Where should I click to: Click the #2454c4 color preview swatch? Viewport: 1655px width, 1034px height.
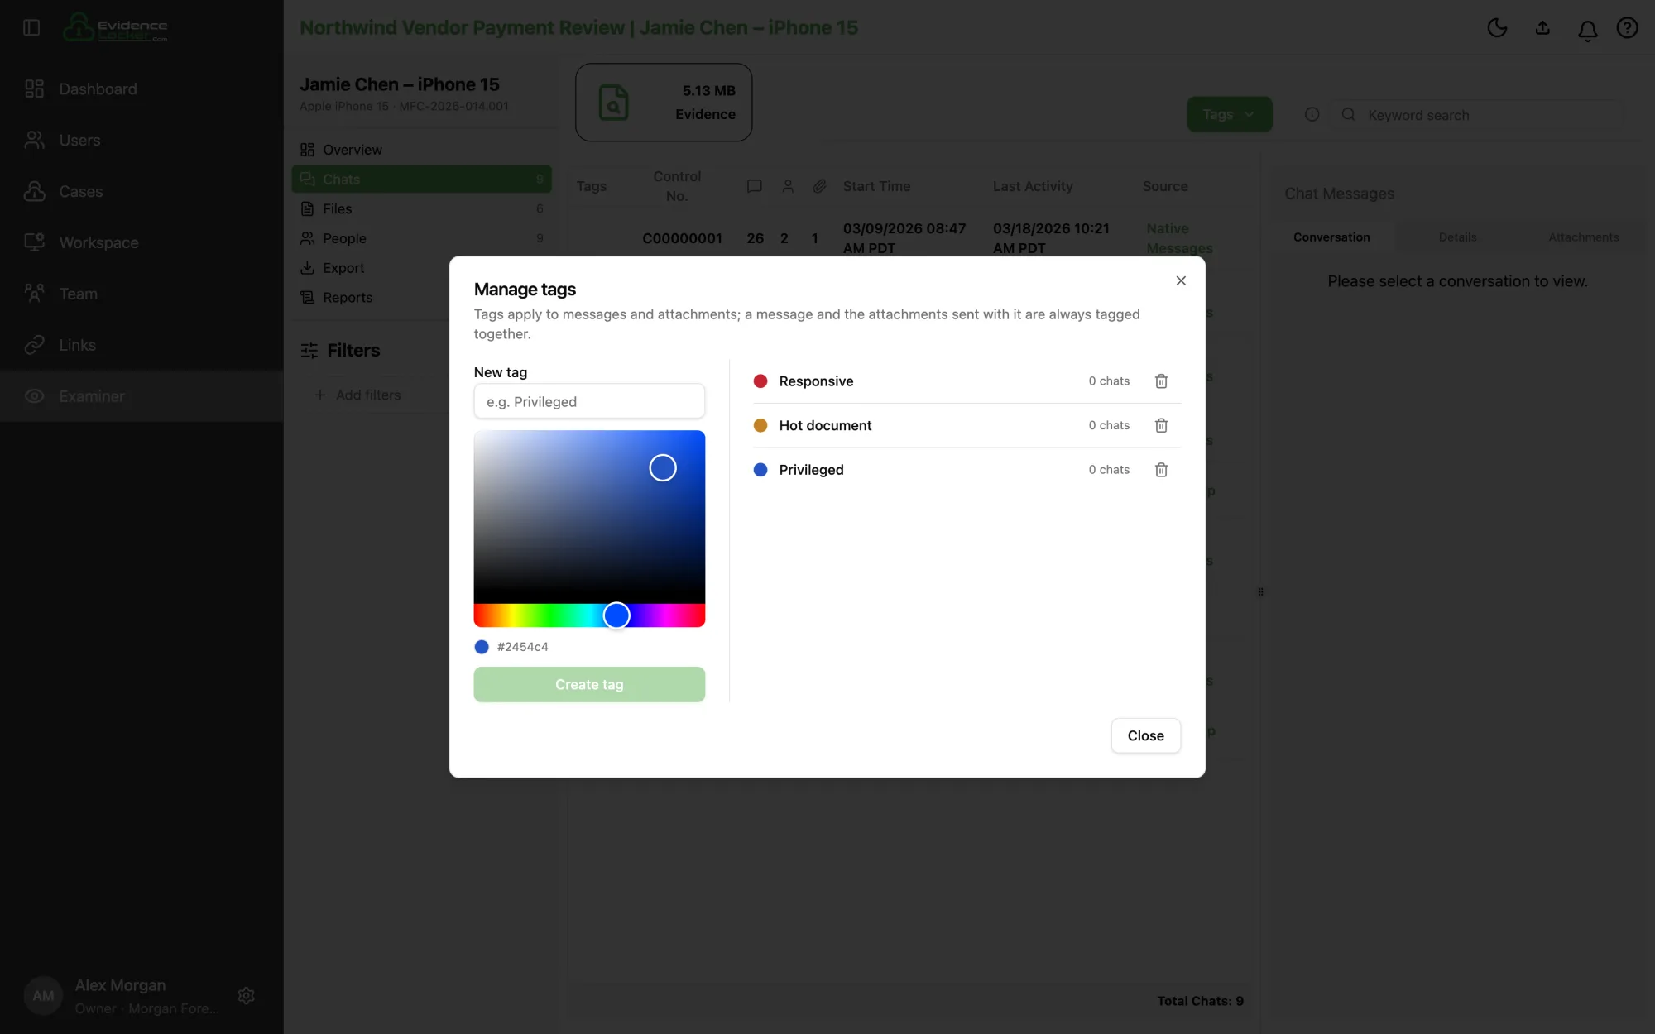pos(482,647)
